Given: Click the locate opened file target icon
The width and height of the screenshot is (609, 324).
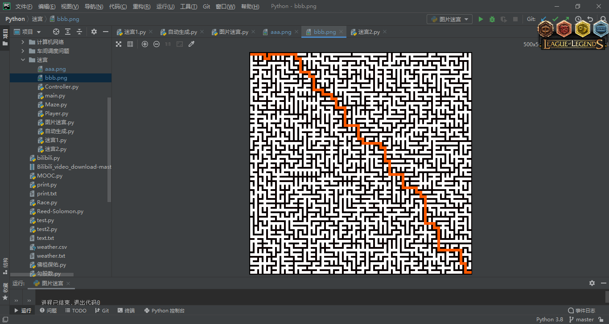Looking at the screenshot, I should click(x=56, y=32).
